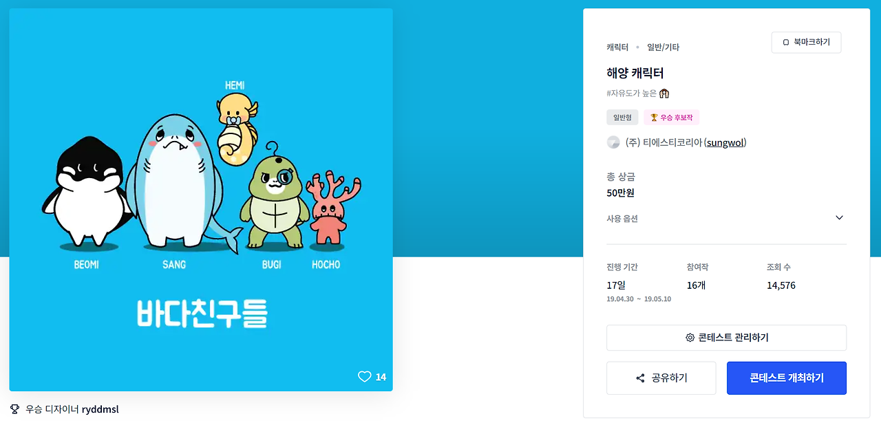Select the 일반/기타 subcategory breadcrumb
The width and height of the screenshot is (881, 425).
pos(663,47)
